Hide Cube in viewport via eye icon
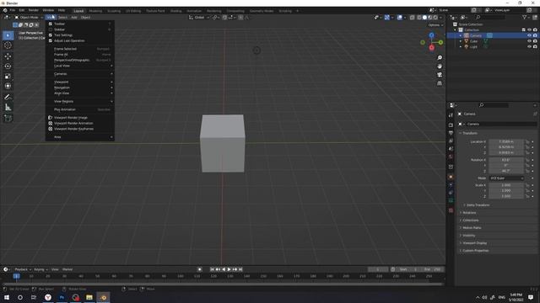The width and height of the screenshot is (540, 303). pos(529,41)
